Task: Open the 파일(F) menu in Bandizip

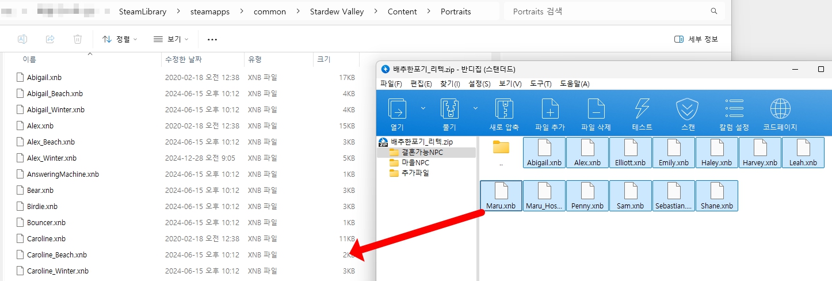Action: click(391, 84)
